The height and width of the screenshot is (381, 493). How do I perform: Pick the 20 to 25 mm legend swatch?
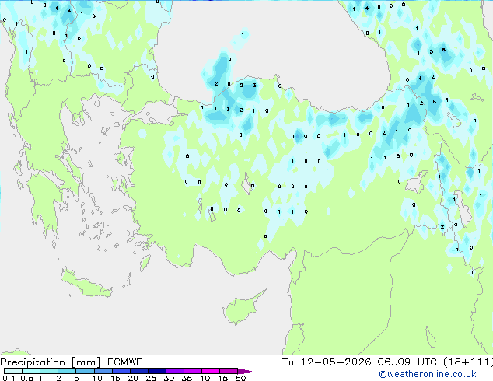click(x=139, y=371)
